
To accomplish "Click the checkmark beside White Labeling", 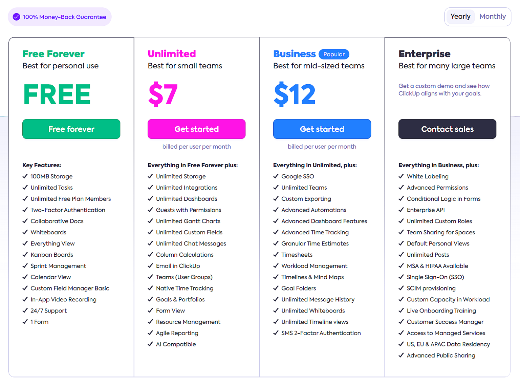I will tap(401, 176).
